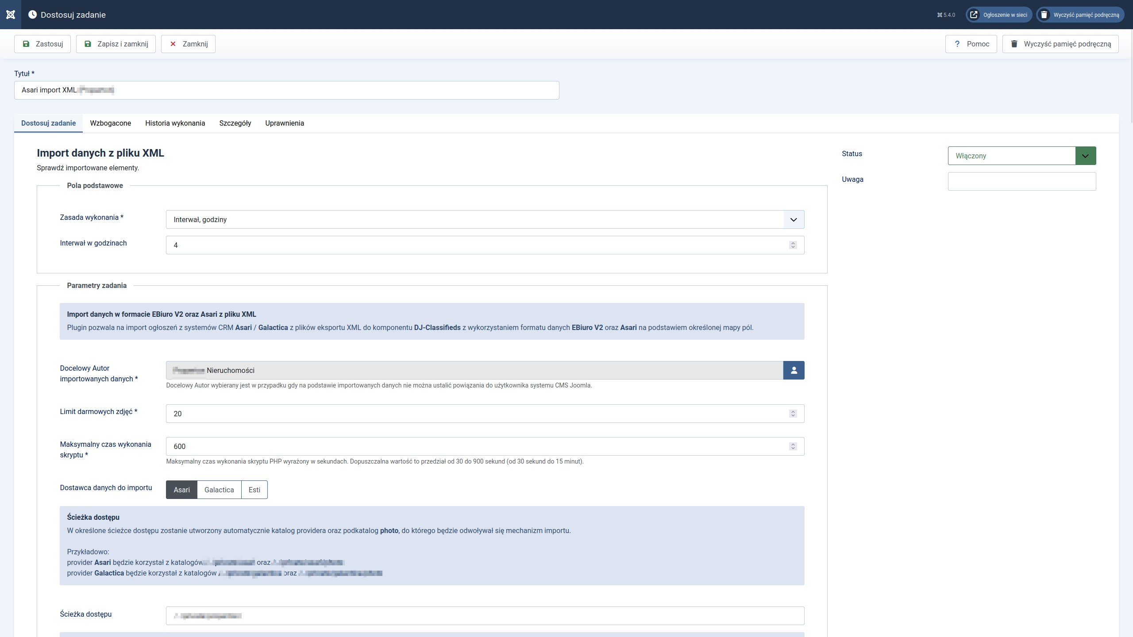Click the Interwał w godzinach stepper arrows
This screenshot has height=637, width=1133.
tap(793, 245)
